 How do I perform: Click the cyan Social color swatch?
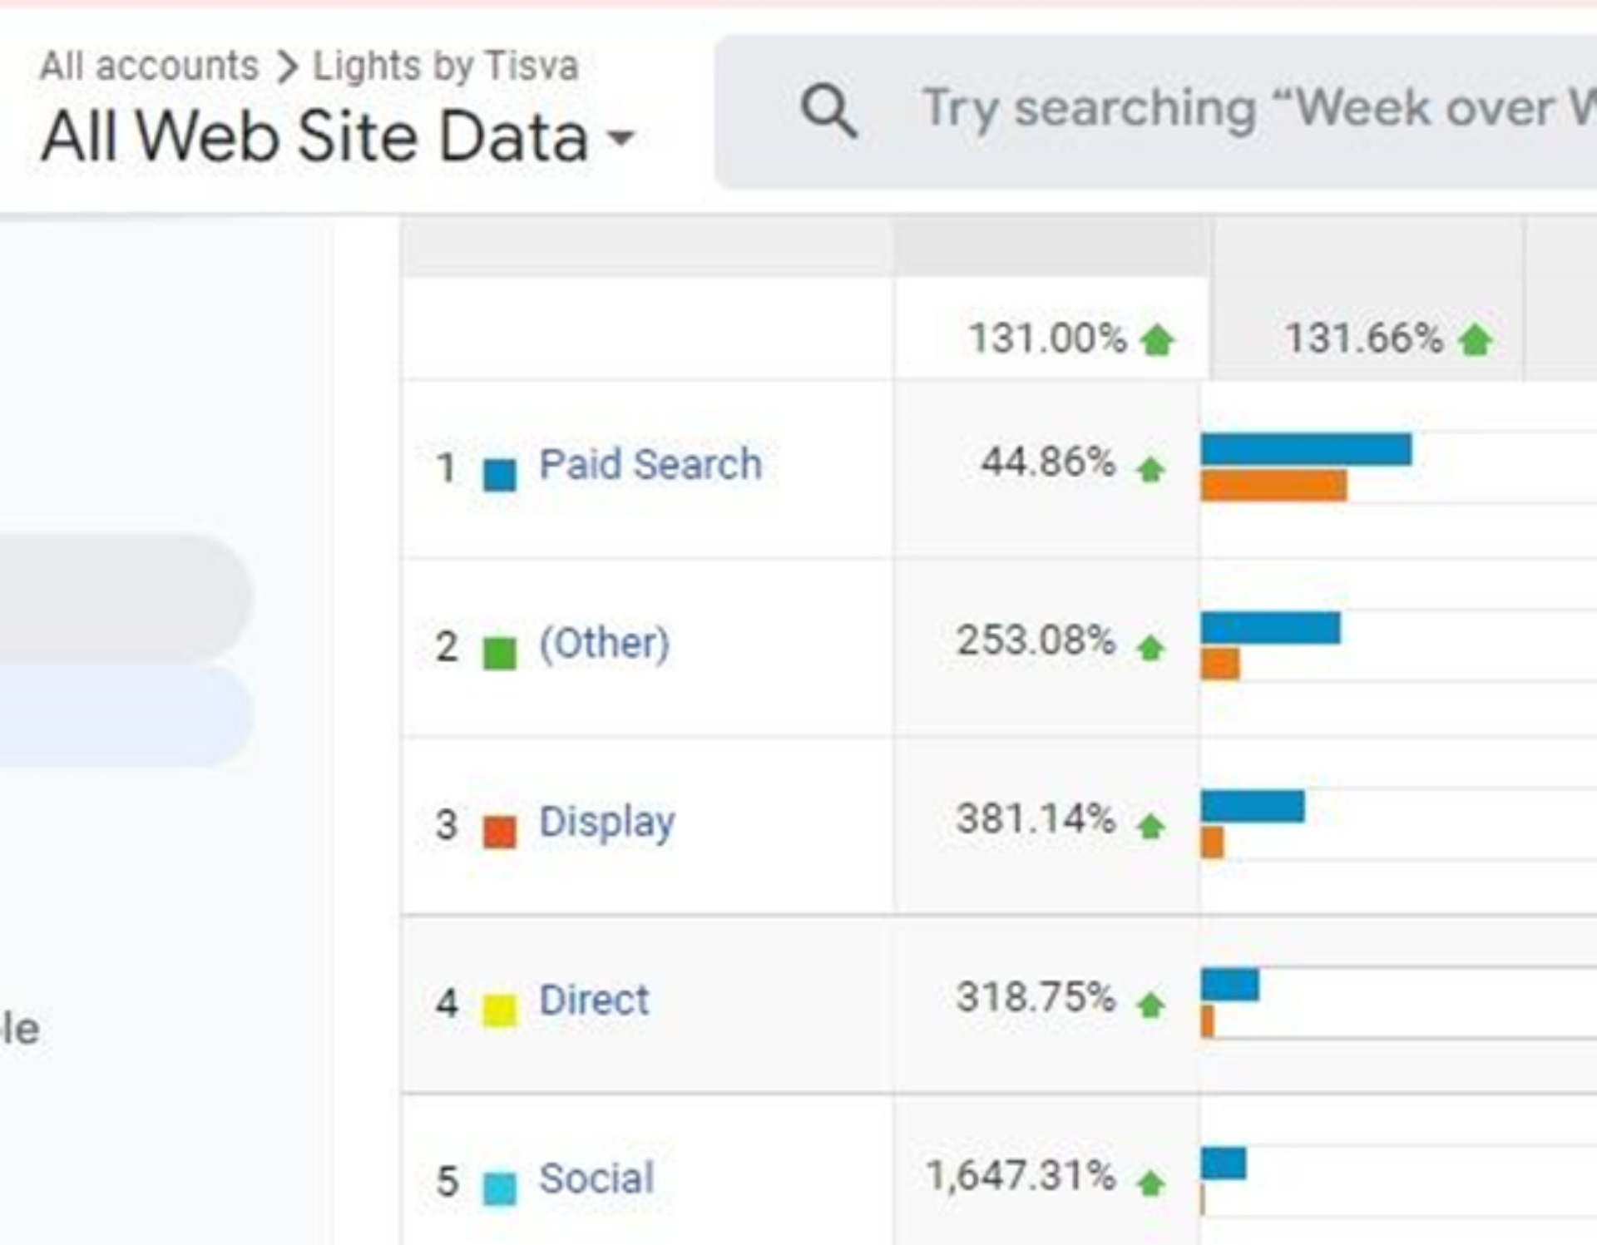click(500, 1188)
